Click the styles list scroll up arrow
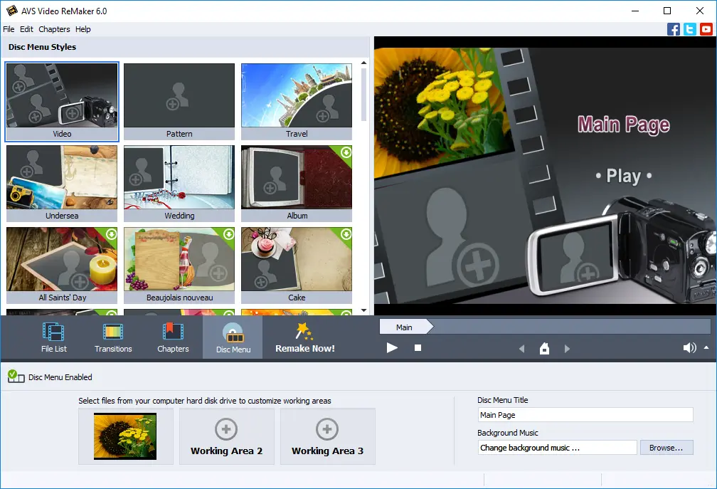The image size is (717, 489). [x=364, y=63]
